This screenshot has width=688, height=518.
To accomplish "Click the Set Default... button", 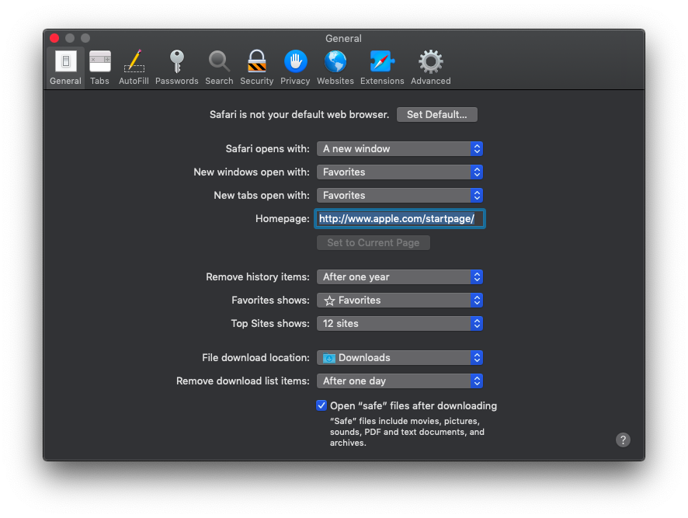I will (x=437, y=115).
